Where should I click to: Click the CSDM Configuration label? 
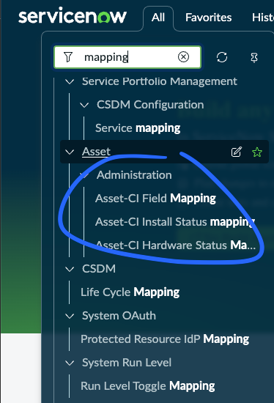coord(150,105)
